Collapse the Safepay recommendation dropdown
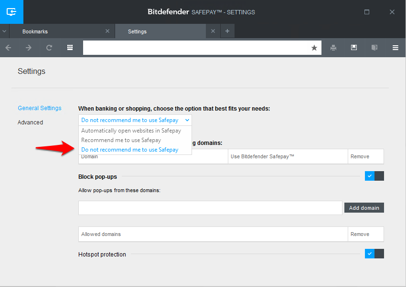 135,120
